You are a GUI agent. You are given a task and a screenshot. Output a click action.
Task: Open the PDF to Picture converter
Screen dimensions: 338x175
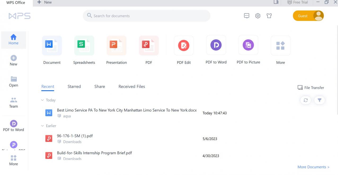pyautogui.click(x=248, y=46)
